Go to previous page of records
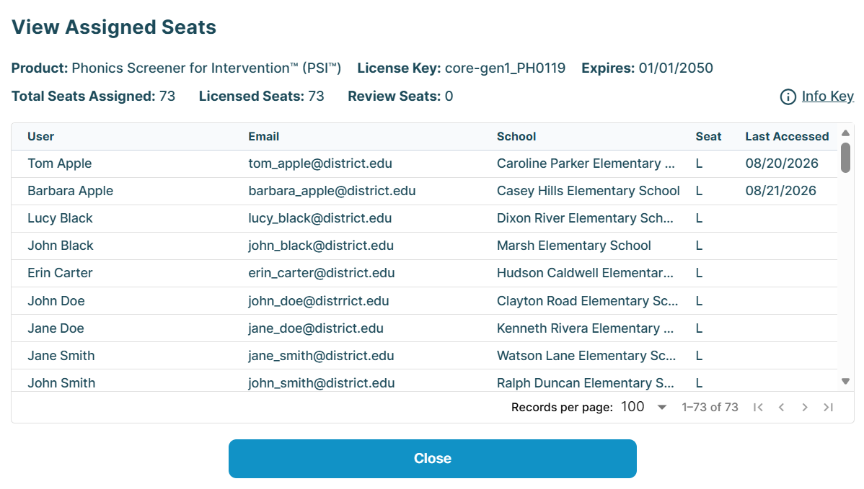 pos(781,407)
